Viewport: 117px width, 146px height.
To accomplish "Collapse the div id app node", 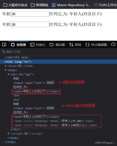I will click(x=8, y=74).
